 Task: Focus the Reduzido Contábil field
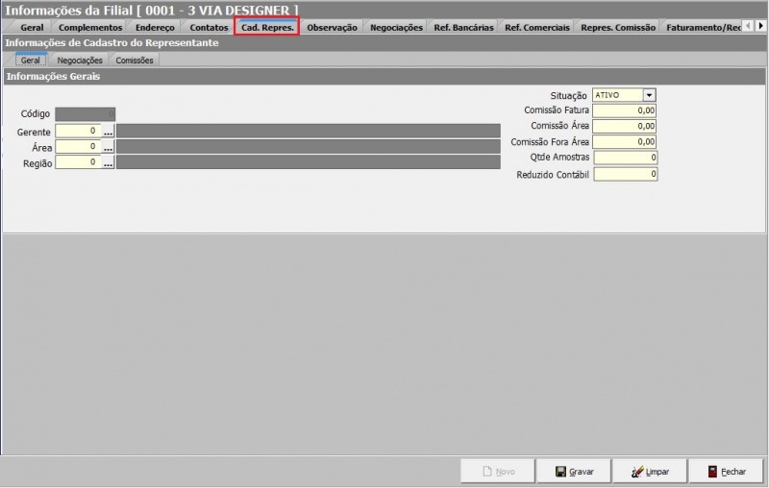[625, 175]
